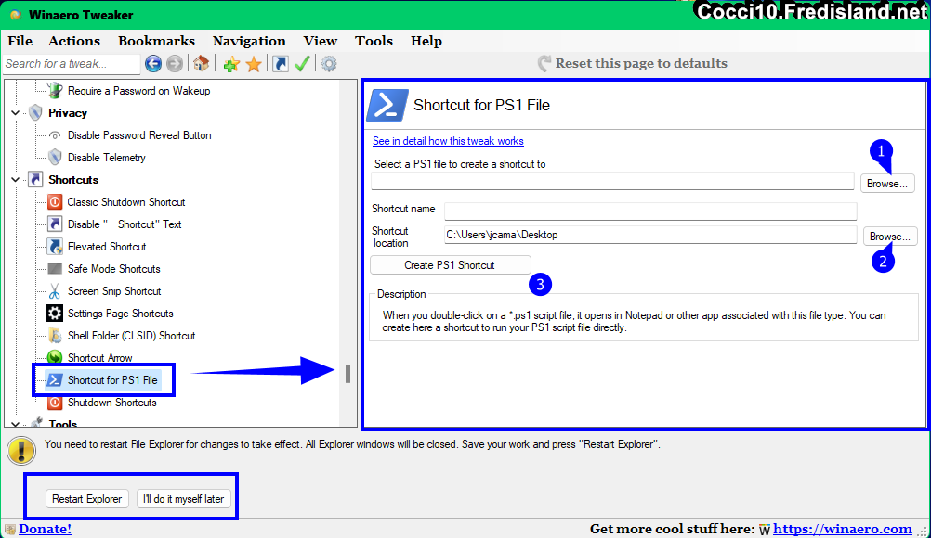Collapse the Shortcuts tree category

[16, 180]
